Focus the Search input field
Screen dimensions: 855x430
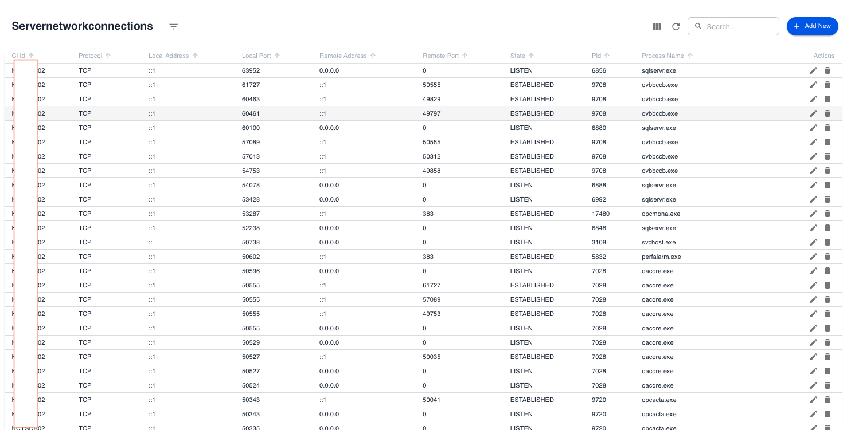coord(739,26)
